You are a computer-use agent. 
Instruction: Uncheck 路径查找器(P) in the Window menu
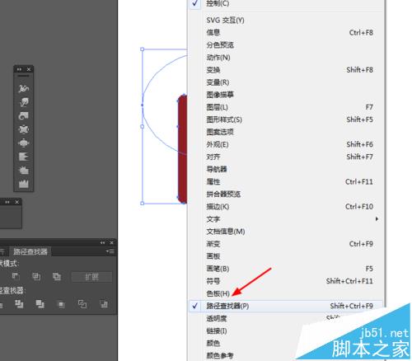[x=286, y=306]
